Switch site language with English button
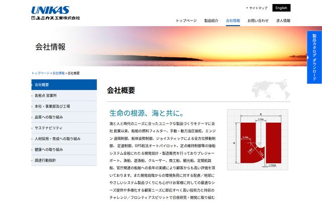Screen dimensions: 322x201 (281, 8)
